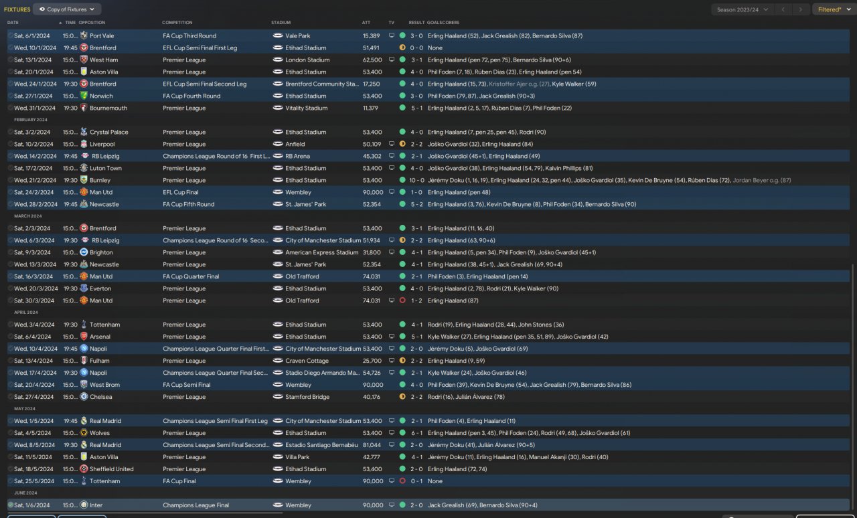Open the Copy of Fixtures view dropdown
This screenshot has height=518, width=857.
pos(67,9)
